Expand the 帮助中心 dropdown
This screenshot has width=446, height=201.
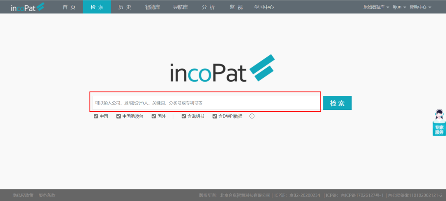point(420,7)
